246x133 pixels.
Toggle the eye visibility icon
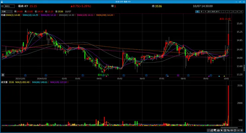click(232, 130)
